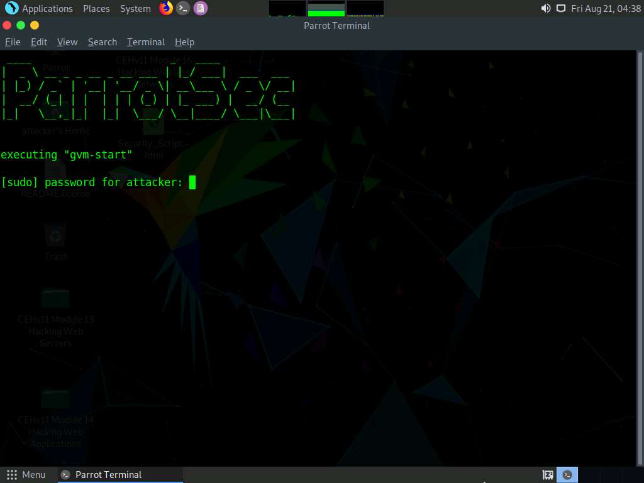Open the purple text editor launcher

[201, 8]
